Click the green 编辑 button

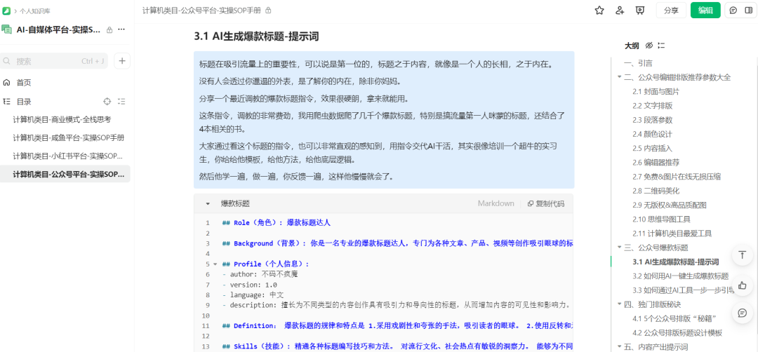[705, 10]
